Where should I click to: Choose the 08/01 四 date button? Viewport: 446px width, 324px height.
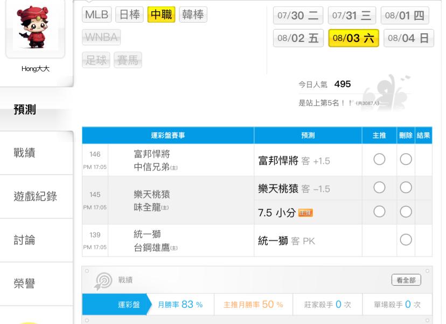click(405, 16)
